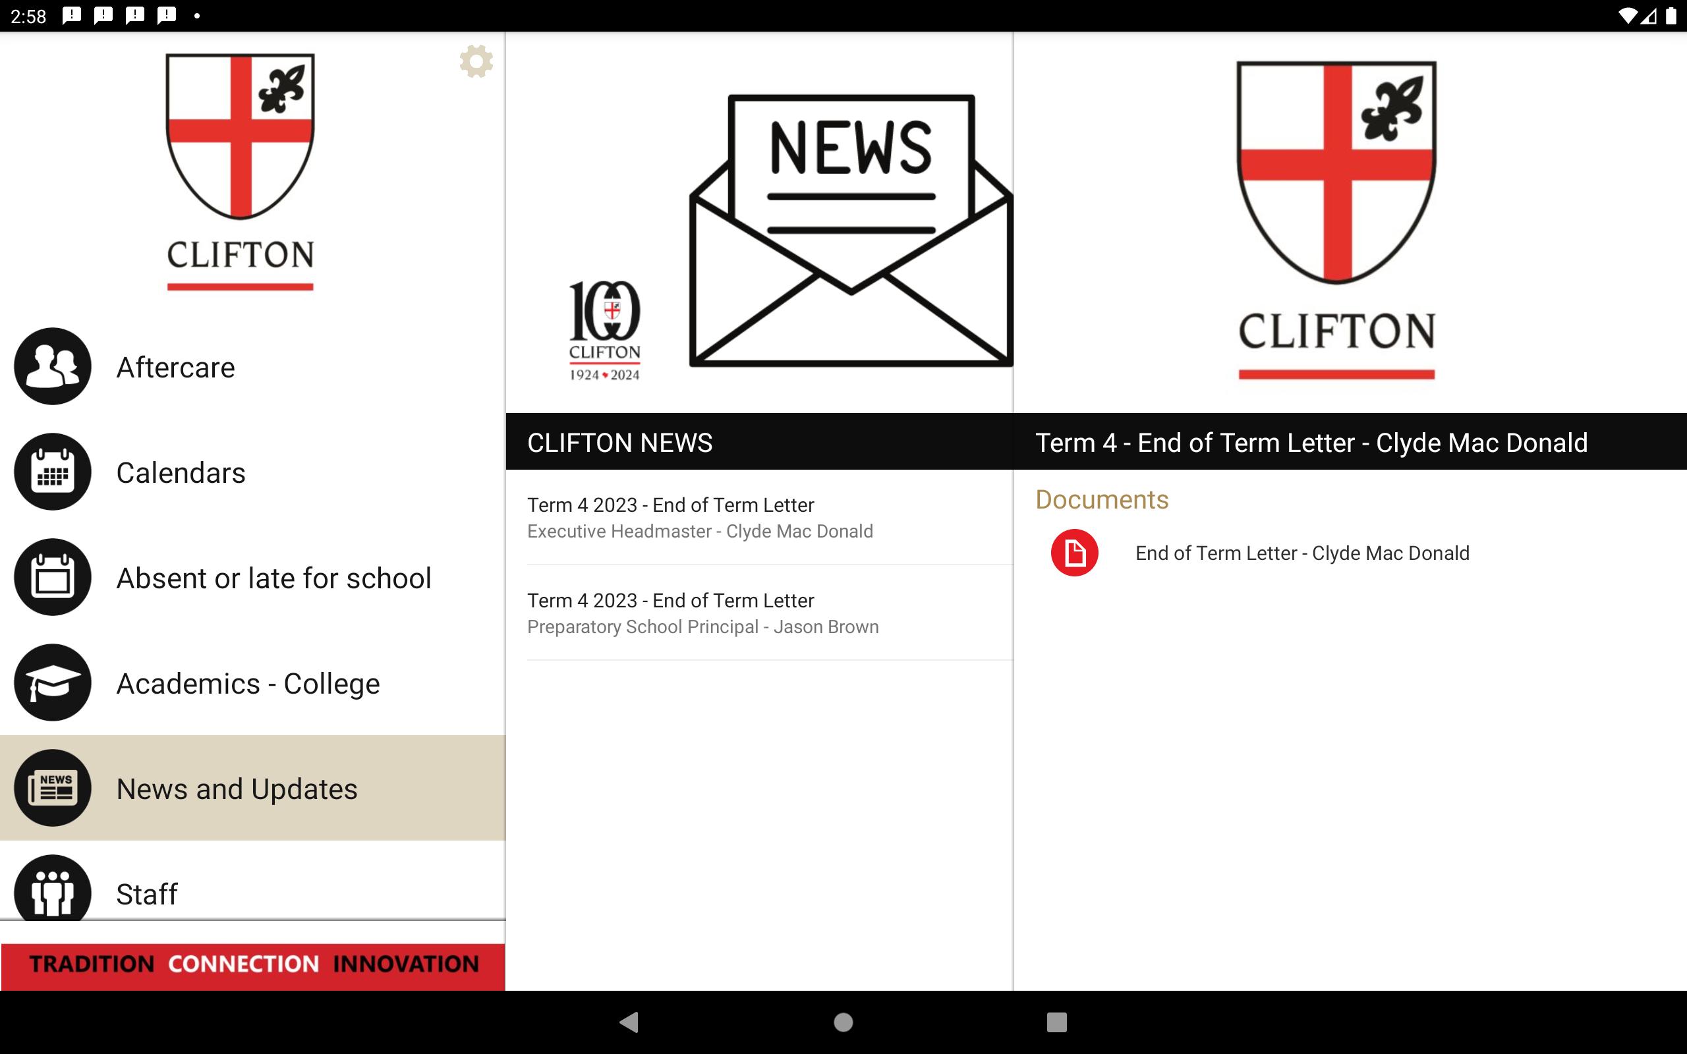The width and height of the screenshot is (1687, 1054).
Task: Click the Clifton shield logo in sidebar
Action: (241, 171)
